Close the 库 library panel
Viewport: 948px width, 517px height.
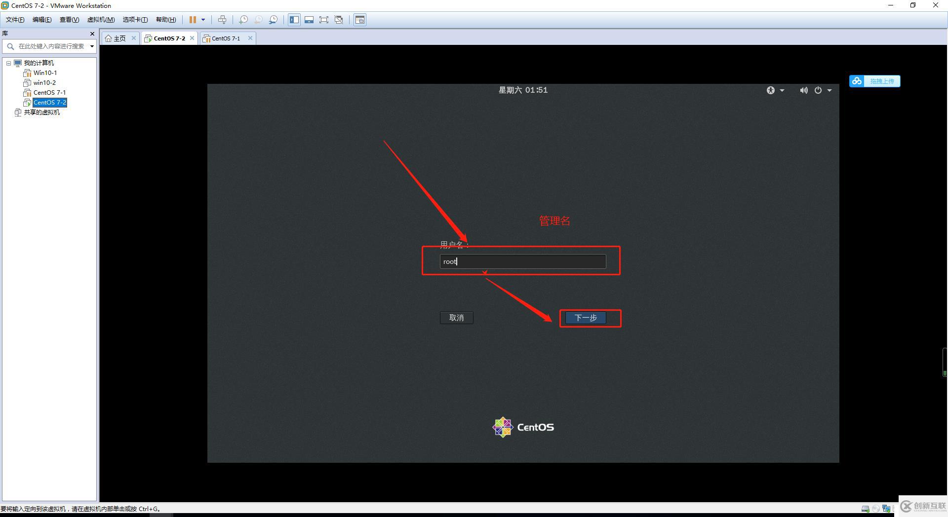92,34
